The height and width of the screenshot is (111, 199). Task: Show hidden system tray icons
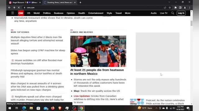(156, 108)
